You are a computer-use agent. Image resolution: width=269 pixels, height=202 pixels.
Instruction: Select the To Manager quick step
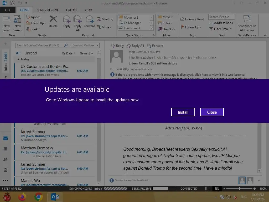coord(134,23)
